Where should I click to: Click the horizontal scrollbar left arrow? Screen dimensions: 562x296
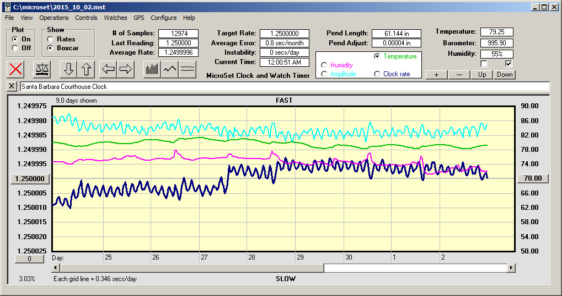(56, 268)
